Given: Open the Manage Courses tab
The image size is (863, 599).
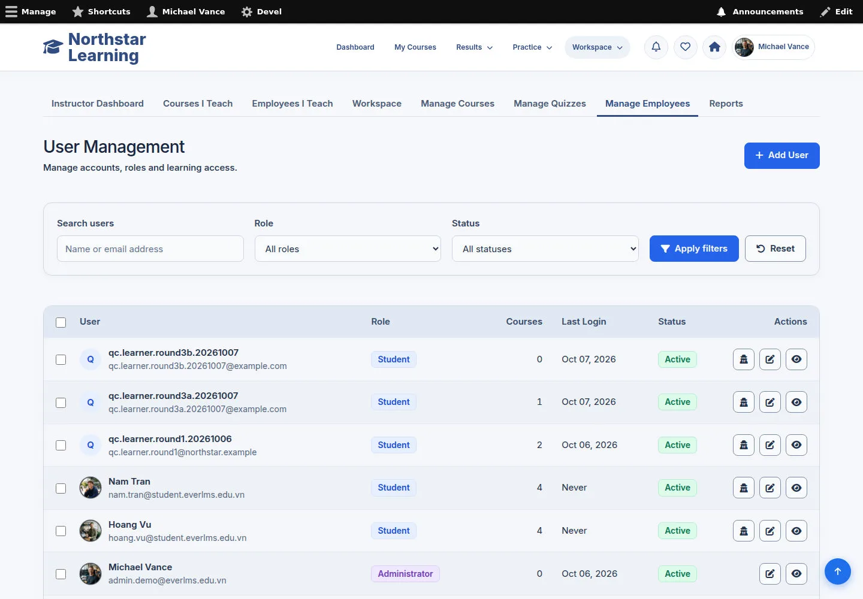Looking at the screenshot, I should click(457, 104).
